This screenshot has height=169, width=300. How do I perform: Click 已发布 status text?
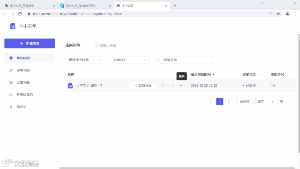[251, 86]
